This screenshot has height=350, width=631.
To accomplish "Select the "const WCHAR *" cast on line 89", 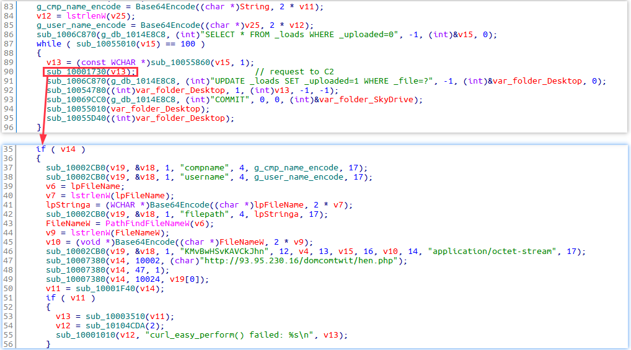I will pos(113,63).
